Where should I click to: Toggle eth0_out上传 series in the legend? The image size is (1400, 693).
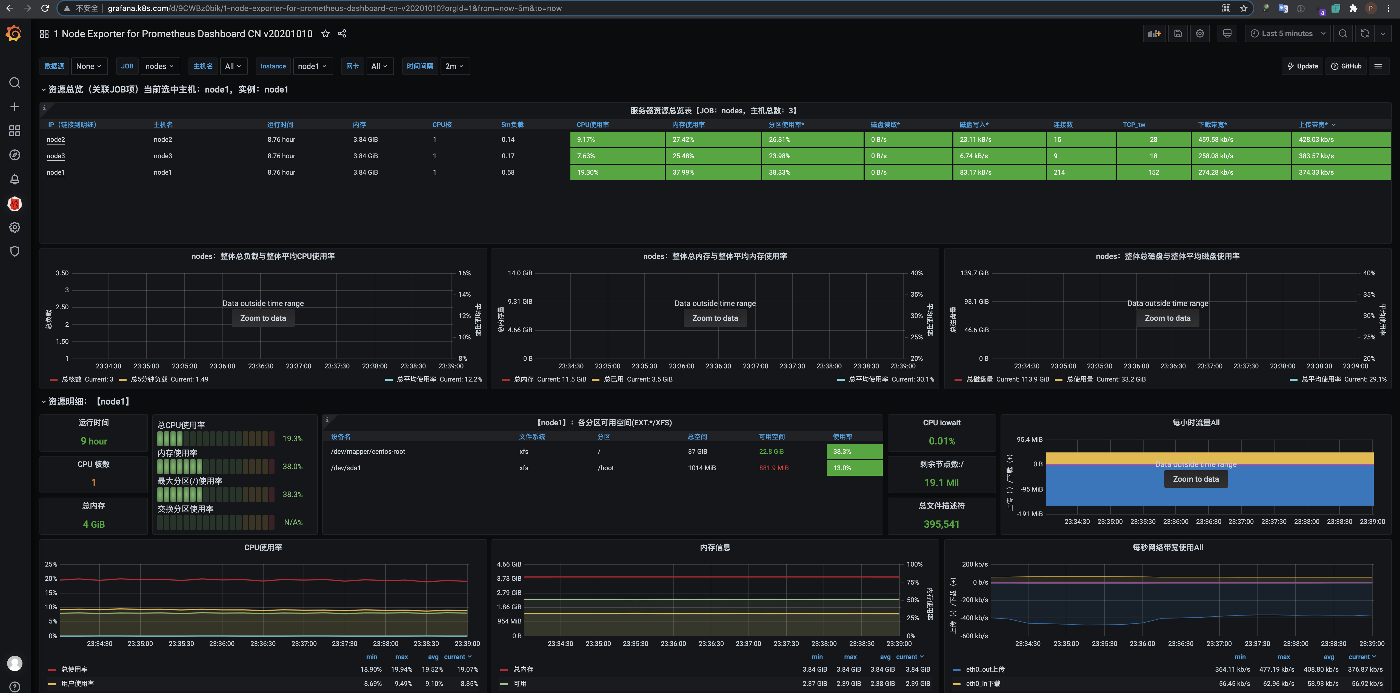pyautogui.click(x=985, y=669)
